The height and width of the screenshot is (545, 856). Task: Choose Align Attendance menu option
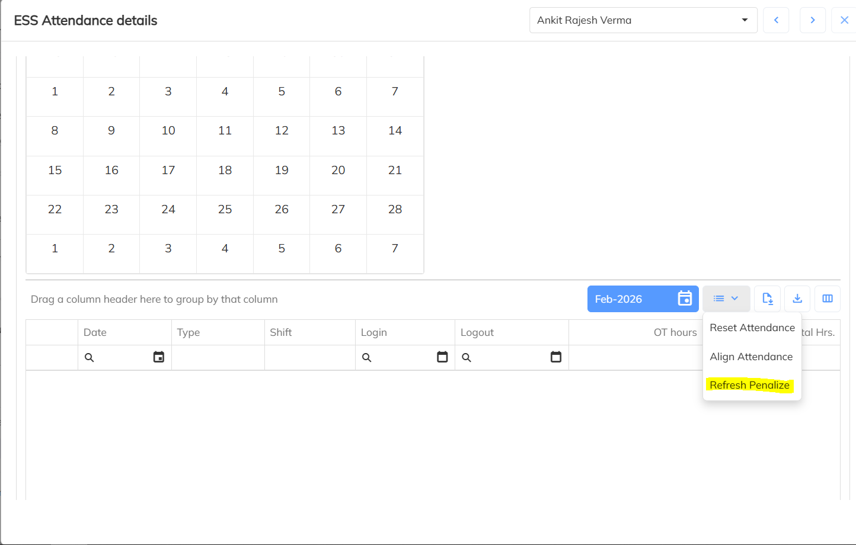[x=751, y=357]
